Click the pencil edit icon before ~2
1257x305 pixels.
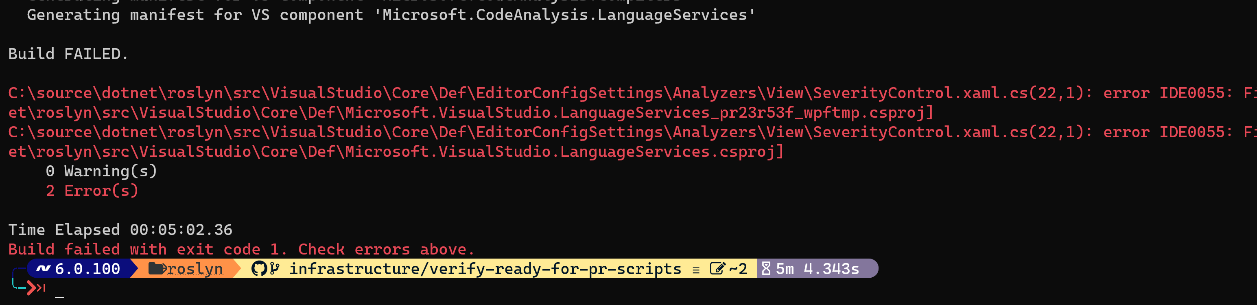coord(717,268)
